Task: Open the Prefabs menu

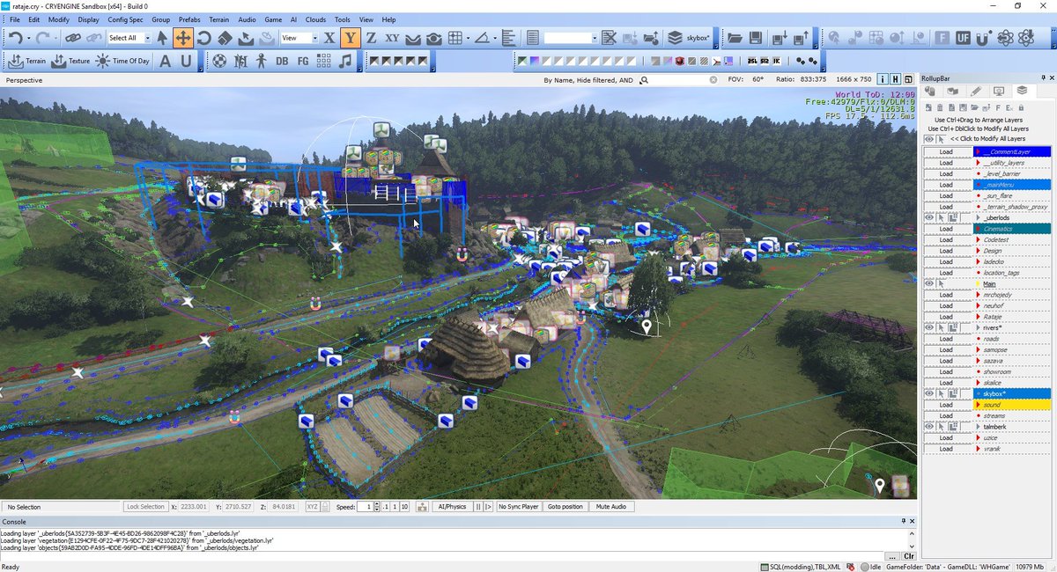Action: pos(189,19)
